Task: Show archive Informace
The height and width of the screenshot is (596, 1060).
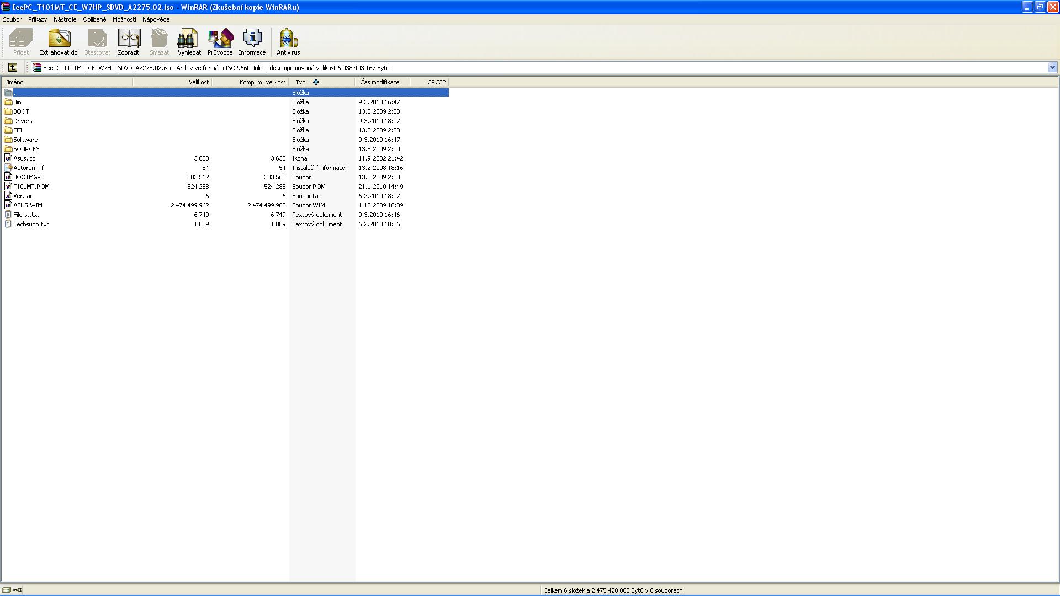Action: click(252, 42)
